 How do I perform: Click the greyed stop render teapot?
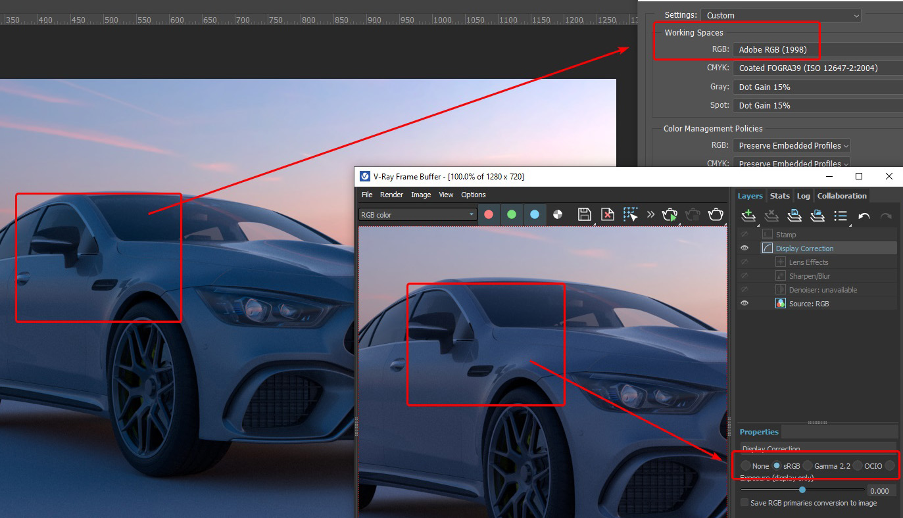click(x=693, y=214)
